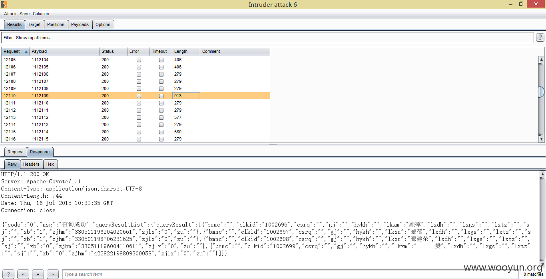
Task: Toggle Timeout checkbox for request 12113
Action: click(x=161, y=118)
